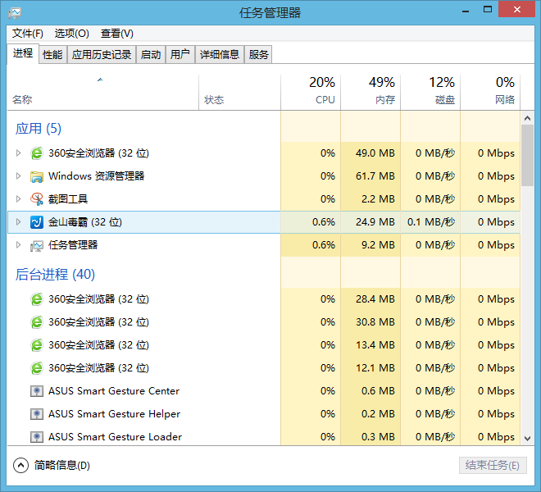Click the 截图工具 scissors icon

click(37, 199)
